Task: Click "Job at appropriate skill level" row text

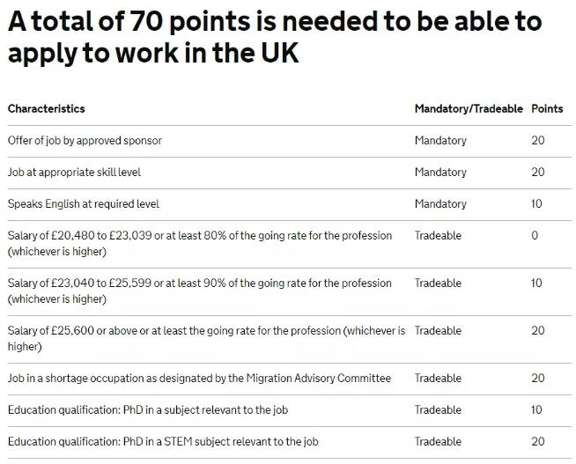Action: click(x=74, y=173)
